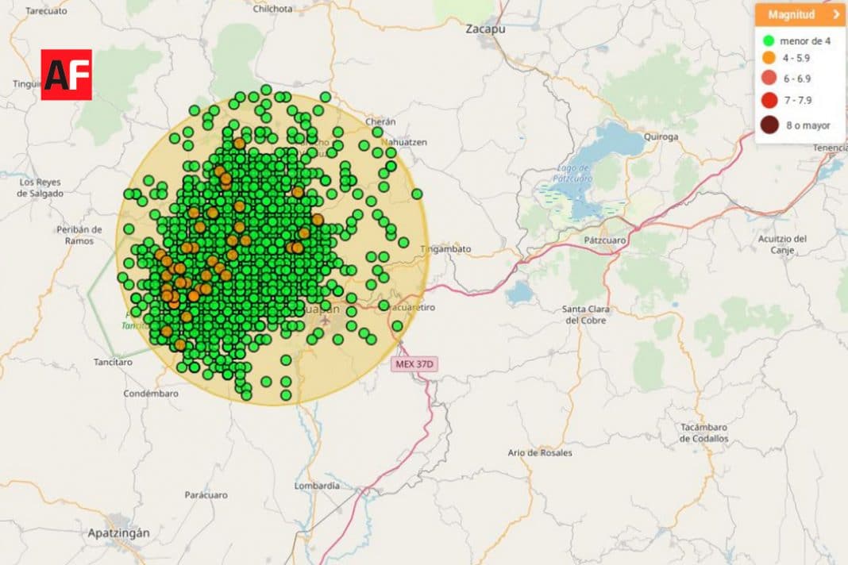
Task: Click the Quiroga town label
Action: 661,136
